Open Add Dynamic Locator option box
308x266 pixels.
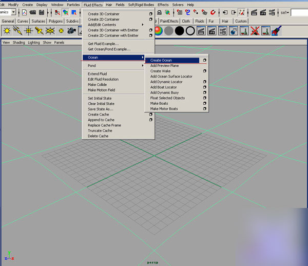[204, 82]
